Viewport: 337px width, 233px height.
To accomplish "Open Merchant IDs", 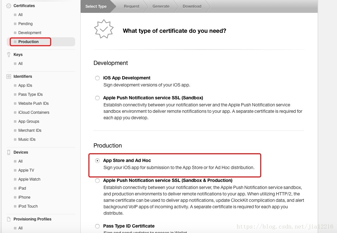I will pos(30,130).
